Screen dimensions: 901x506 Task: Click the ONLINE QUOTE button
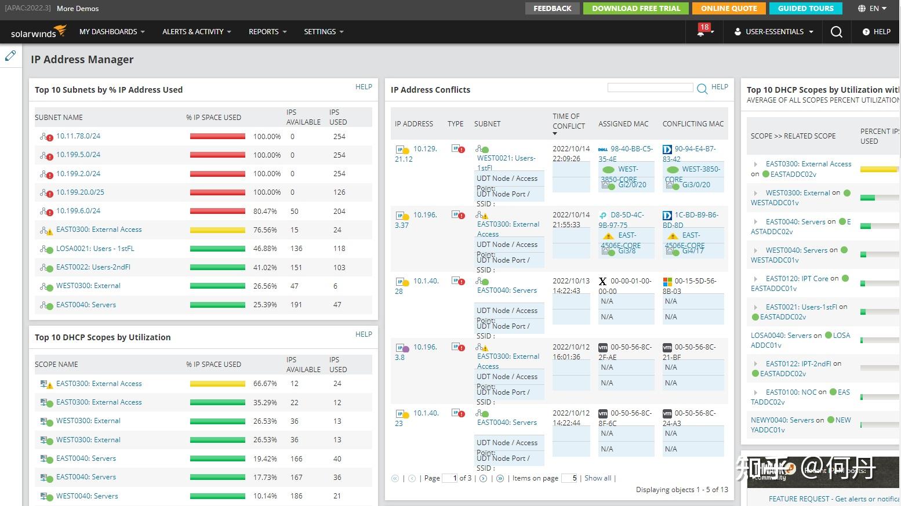click(729, 9)
